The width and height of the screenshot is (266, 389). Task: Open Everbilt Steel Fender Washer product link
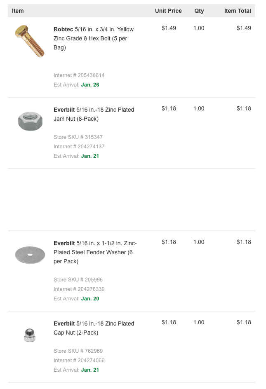coord(95,252)
